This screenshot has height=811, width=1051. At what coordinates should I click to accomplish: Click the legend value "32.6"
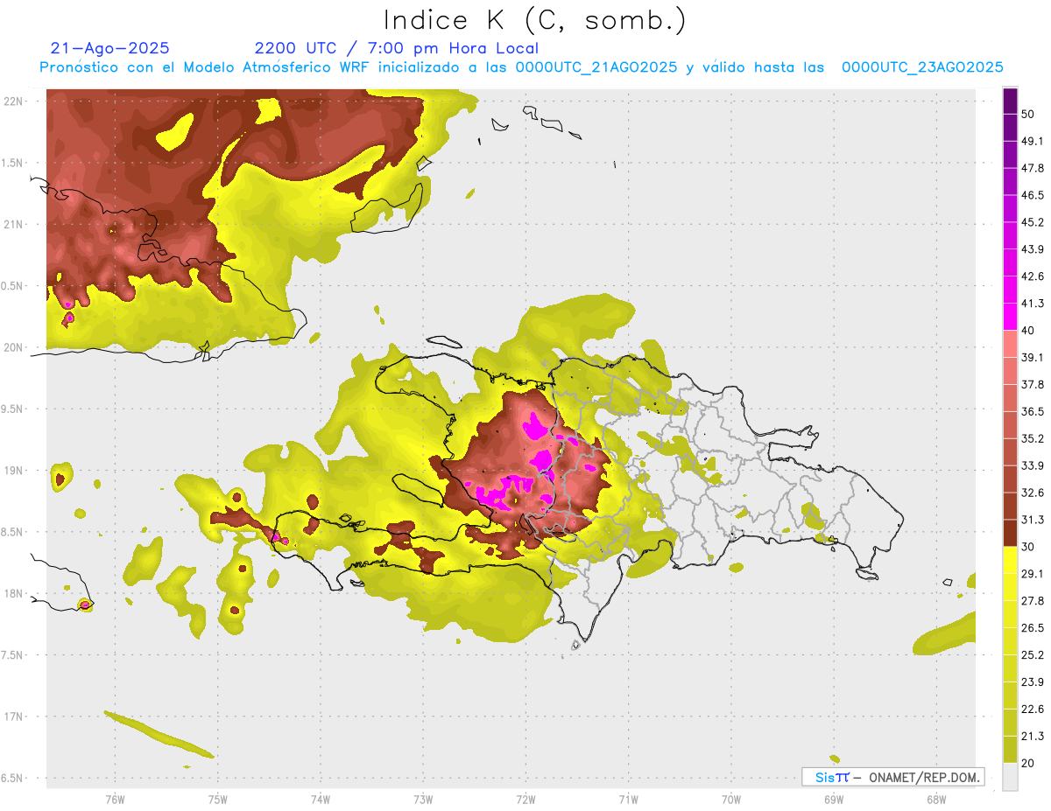(1033, 493)
